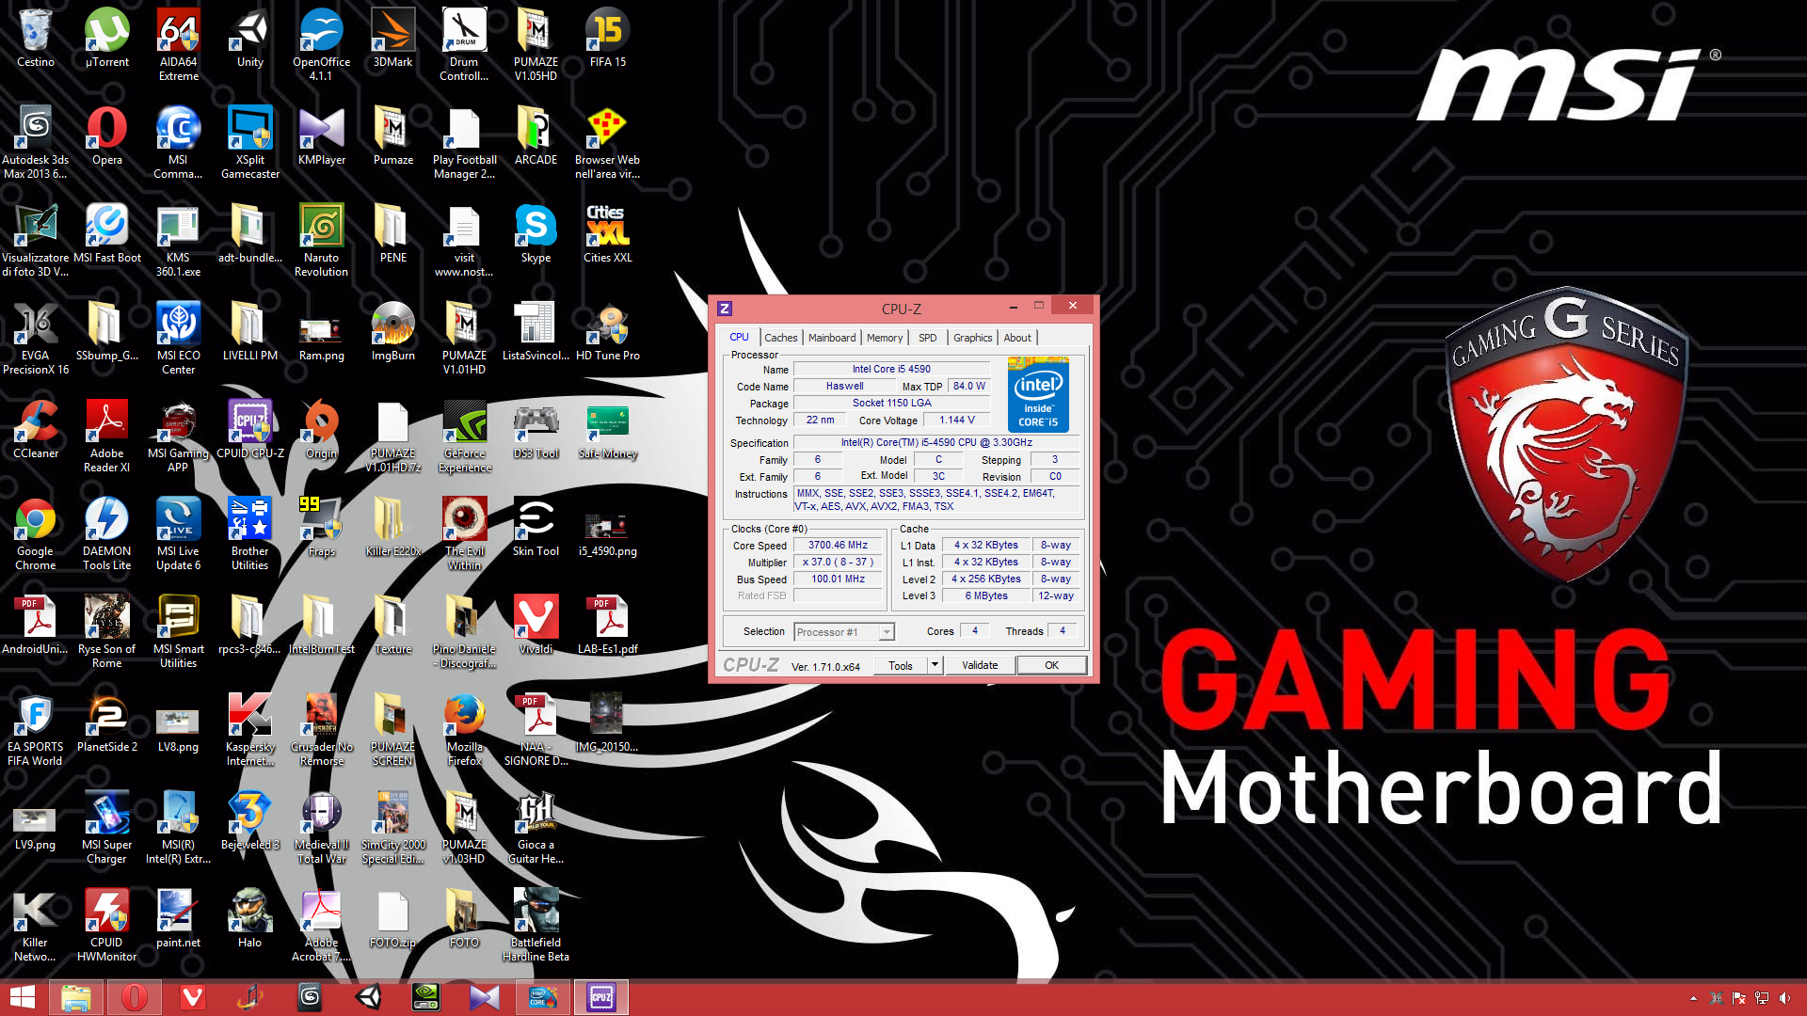This screenshot has height=1016, width=1807.
Task: Open the CCleaner shortcut
Action: pos(35,429)
